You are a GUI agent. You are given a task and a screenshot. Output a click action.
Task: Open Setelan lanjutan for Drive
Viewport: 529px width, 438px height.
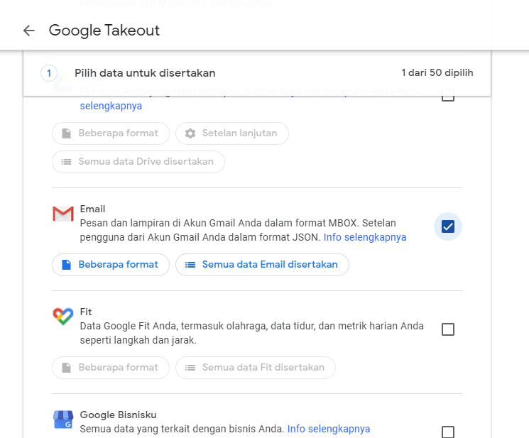[x=231, y=133]
